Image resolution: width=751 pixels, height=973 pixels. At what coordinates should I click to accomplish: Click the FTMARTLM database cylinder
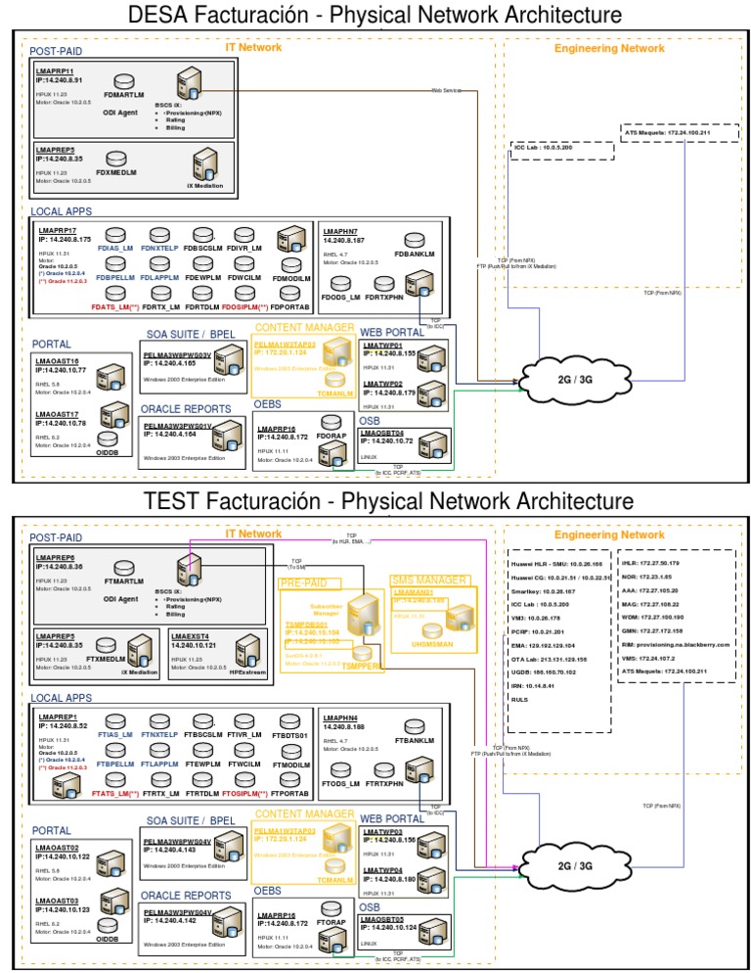(x=124, y=569)
